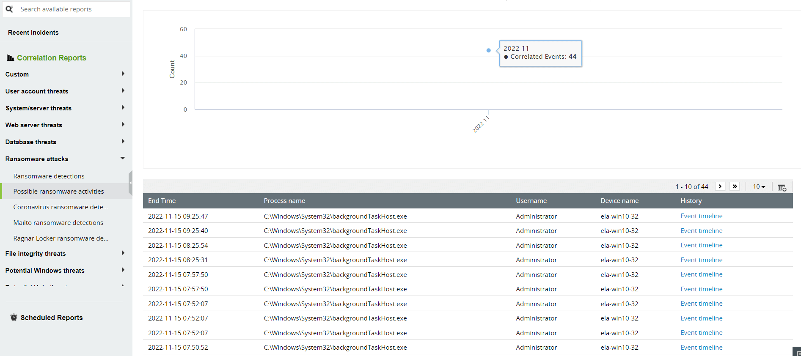Screen dimensions: 801x356
Task: Open Event timeline for 09:25:40 row
Action: click(x=701, y=231)
